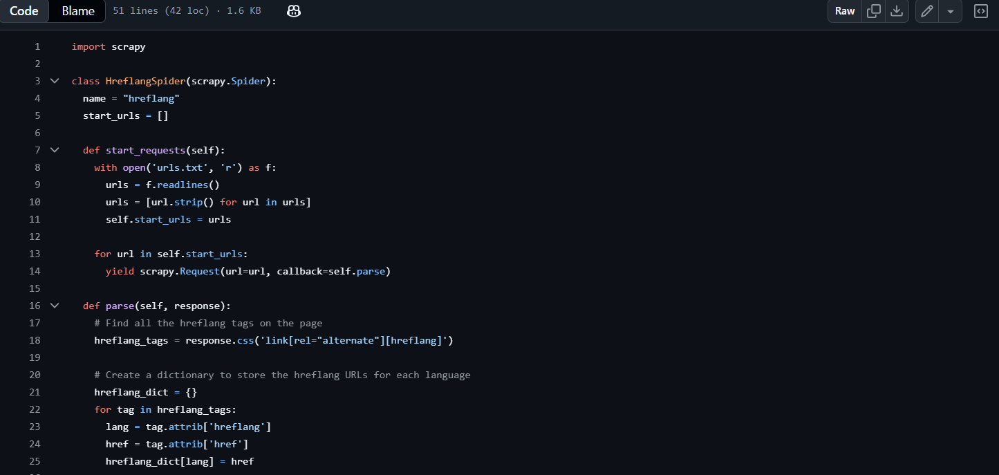Screen dimensions: 999x475
Task: Select line number 18
Action: 35,340
